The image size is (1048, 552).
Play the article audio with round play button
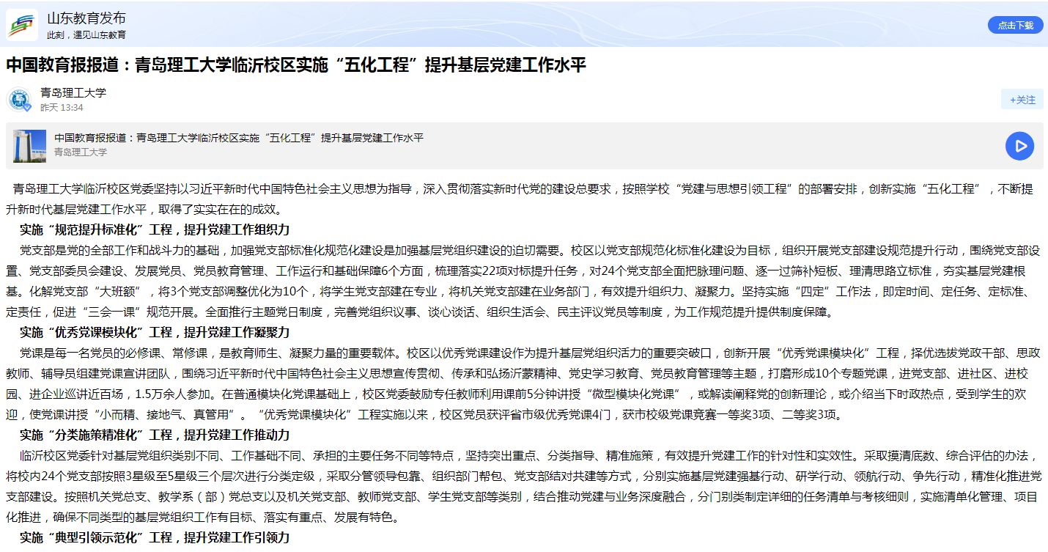point(1019,146)
